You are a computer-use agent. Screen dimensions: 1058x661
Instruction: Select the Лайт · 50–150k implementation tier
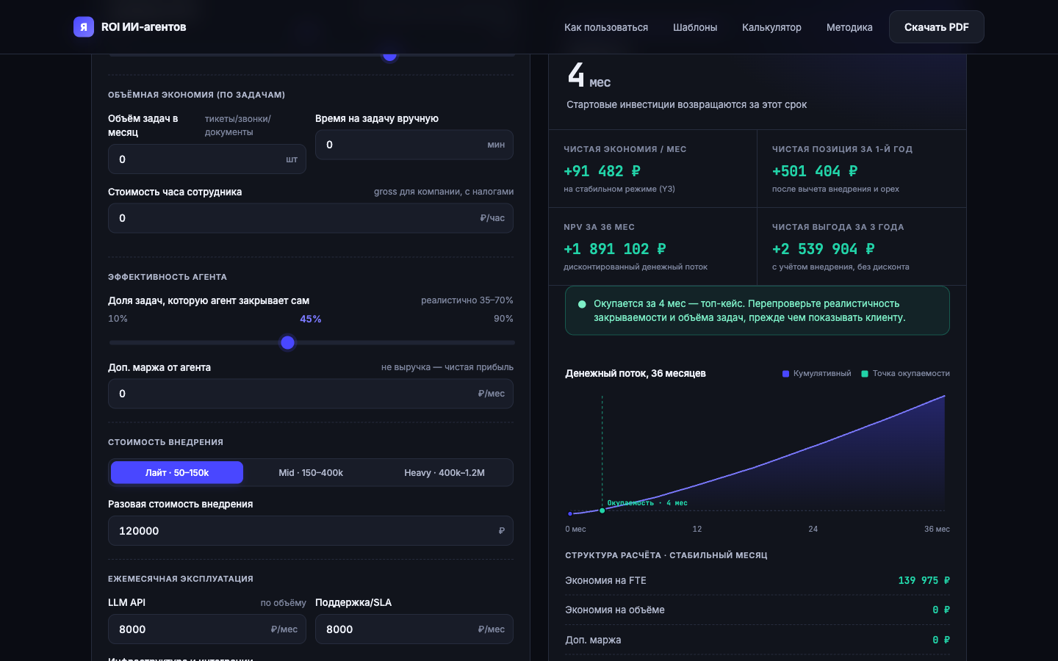tap(177, 473)
